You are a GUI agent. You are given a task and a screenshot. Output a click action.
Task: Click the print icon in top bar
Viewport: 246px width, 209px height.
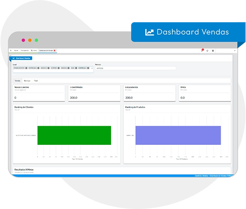(213, 50)
